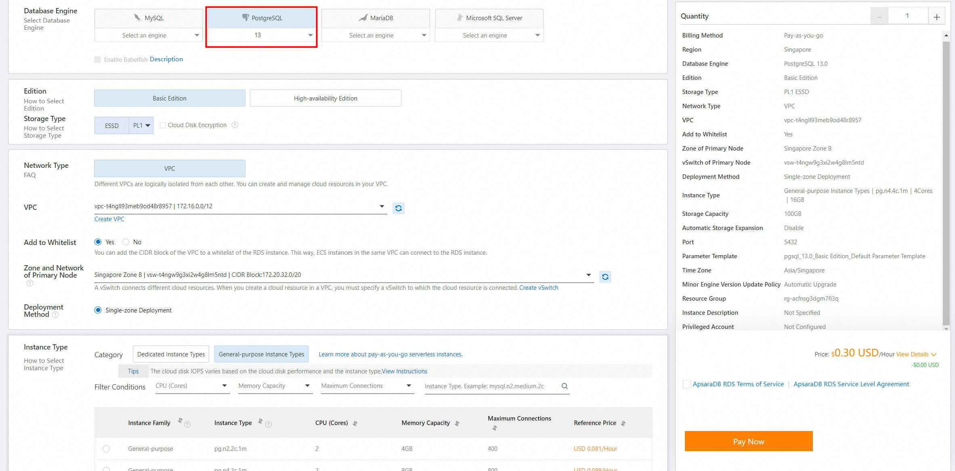Select No for Add to Whitelist
The image size is (955, 471).
point(126,242)
